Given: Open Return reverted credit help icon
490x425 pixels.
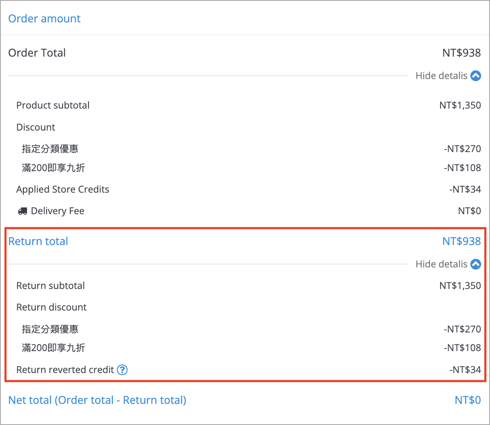Looking at the screenshot, I should tap(122, 370).
